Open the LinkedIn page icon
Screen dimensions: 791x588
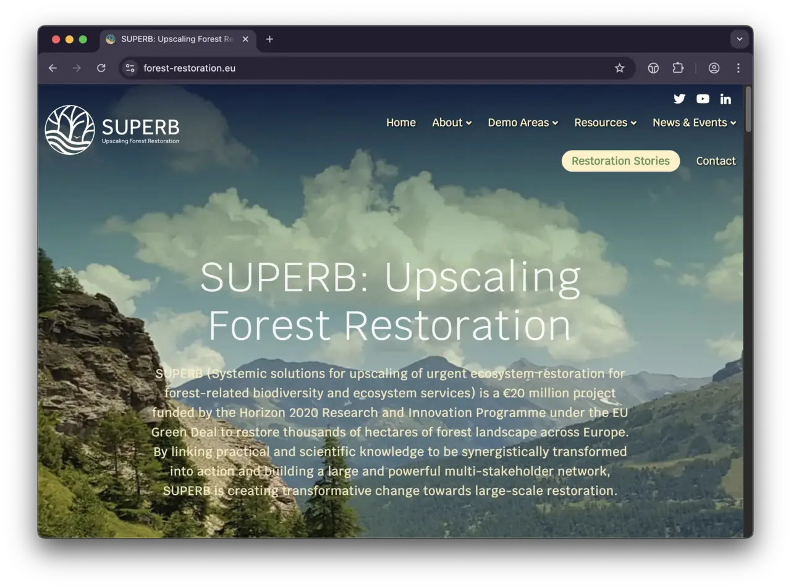[725, 99]
